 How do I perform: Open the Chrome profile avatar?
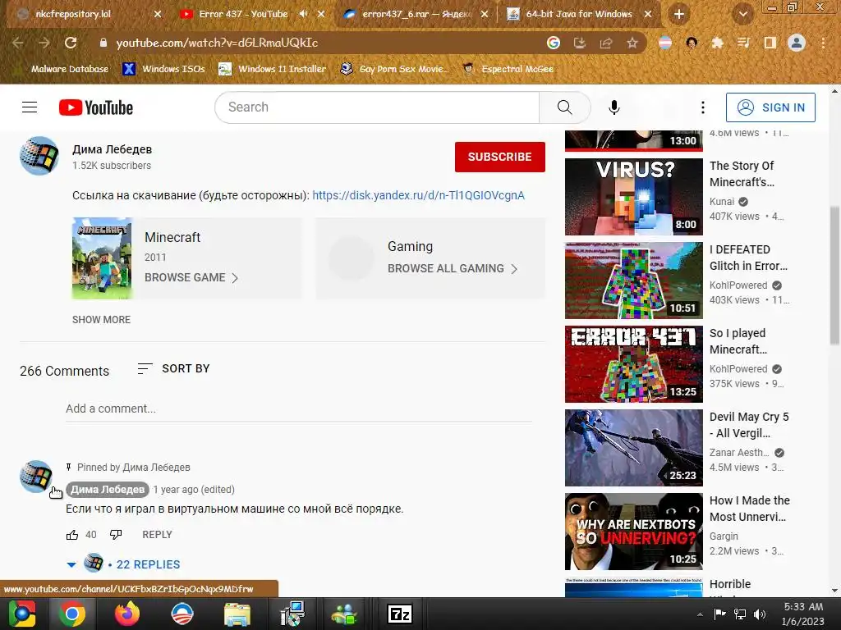tap(797, 43)
